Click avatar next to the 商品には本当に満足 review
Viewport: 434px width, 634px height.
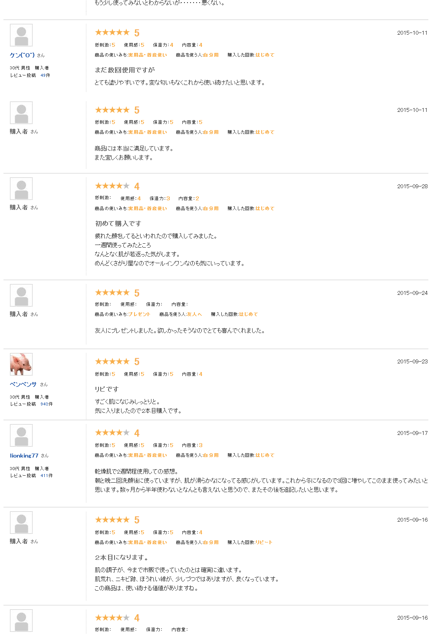tap(21, 113)
